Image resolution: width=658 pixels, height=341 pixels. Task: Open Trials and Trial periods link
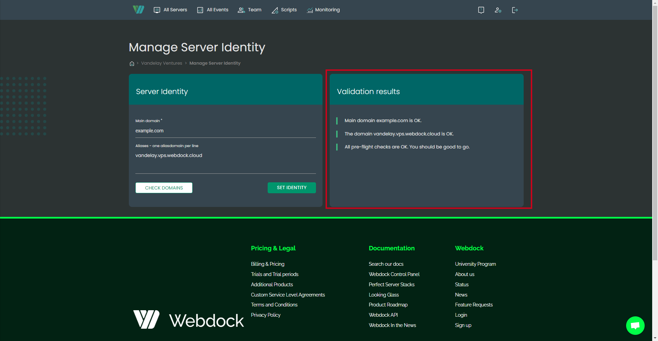pyautogui.click(x=275, y=274)
